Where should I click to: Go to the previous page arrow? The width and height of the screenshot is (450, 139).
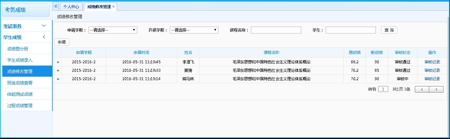422,89
